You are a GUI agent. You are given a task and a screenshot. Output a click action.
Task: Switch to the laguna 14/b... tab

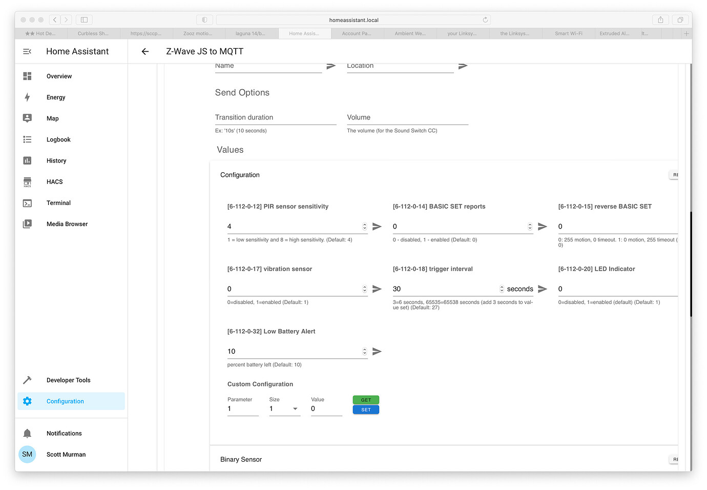[x=251, y=33]
